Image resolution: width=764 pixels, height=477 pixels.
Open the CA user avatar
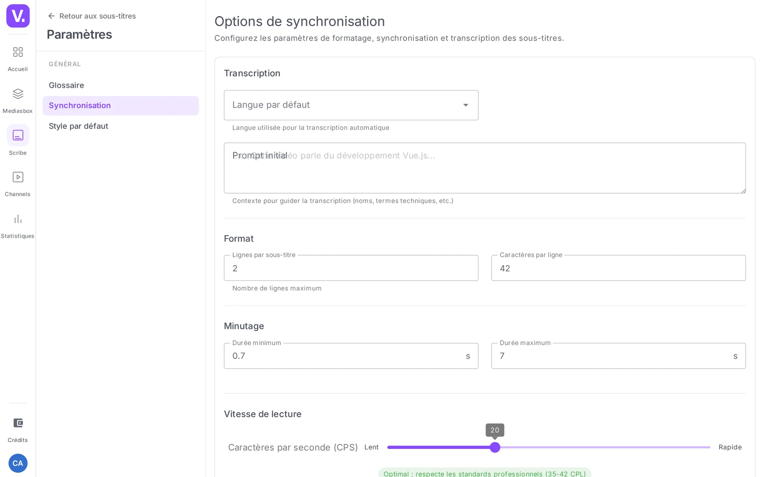coord(18,463)
